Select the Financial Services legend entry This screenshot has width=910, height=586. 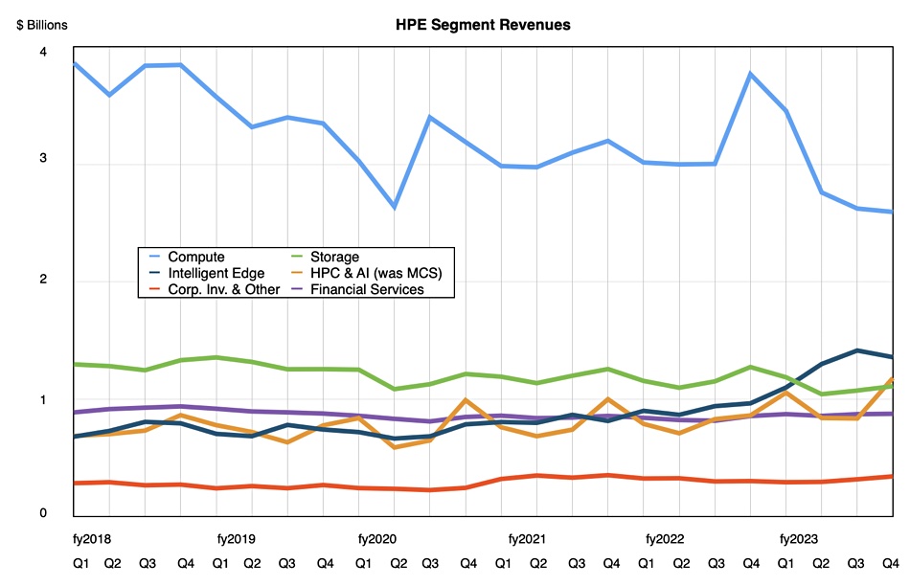357,289
